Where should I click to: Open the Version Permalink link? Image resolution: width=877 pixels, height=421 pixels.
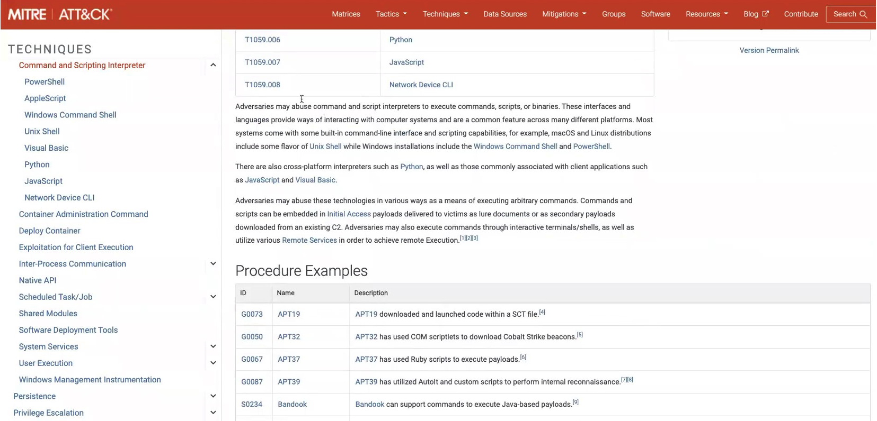[x=769, y=50]
